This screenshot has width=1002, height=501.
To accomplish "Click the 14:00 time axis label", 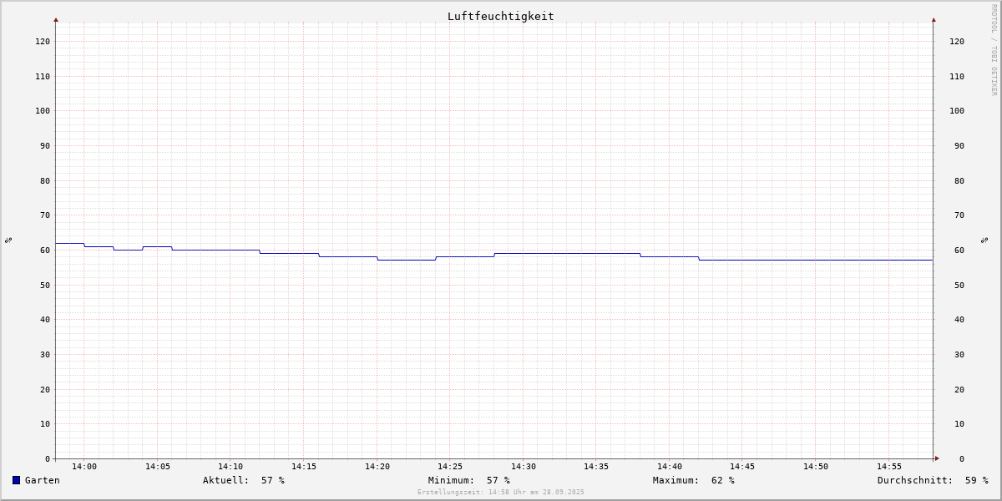I will click(x=84, y=467).
